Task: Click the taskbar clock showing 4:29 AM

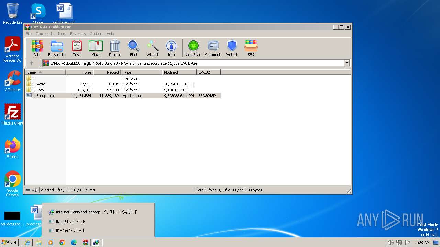Action: (422, 243)
